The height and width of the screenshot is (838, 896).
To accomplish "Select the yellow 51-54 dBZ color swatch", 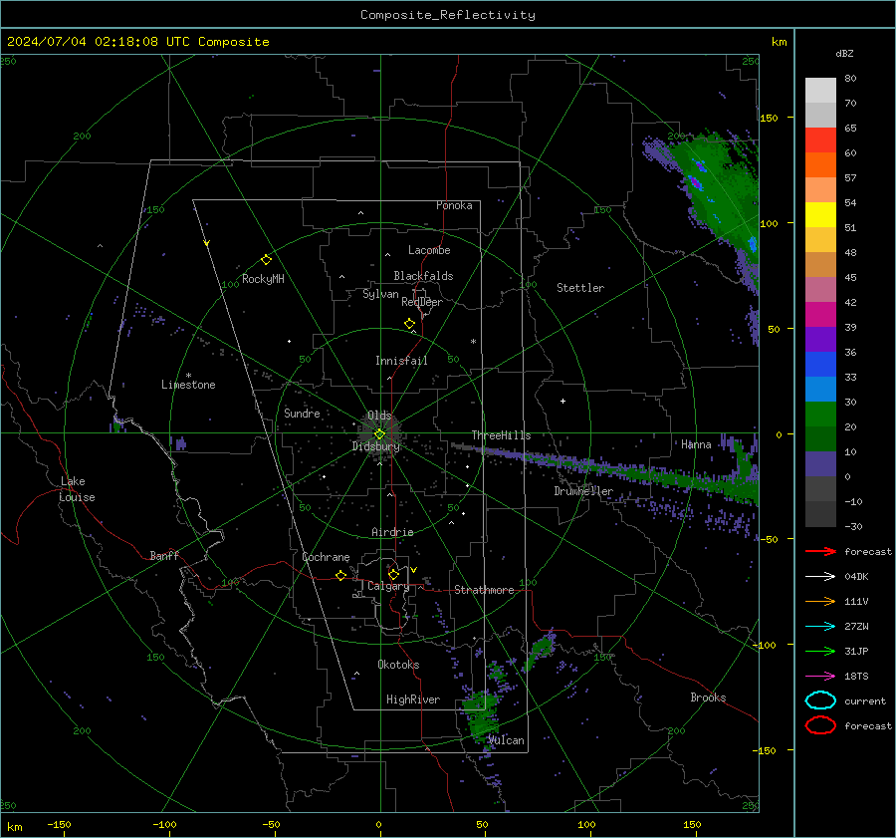I will click(820, 214).
